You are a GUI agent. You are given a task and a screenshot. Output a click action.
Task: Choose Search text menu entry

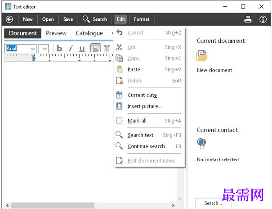coord(140,135)
